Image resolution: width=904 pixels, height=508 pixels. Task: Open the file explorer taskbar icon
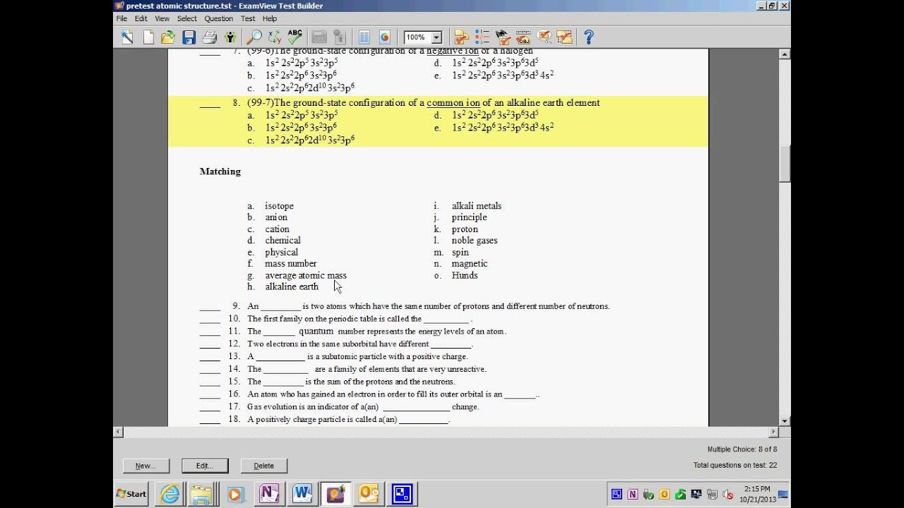click(x=203, y=494)
